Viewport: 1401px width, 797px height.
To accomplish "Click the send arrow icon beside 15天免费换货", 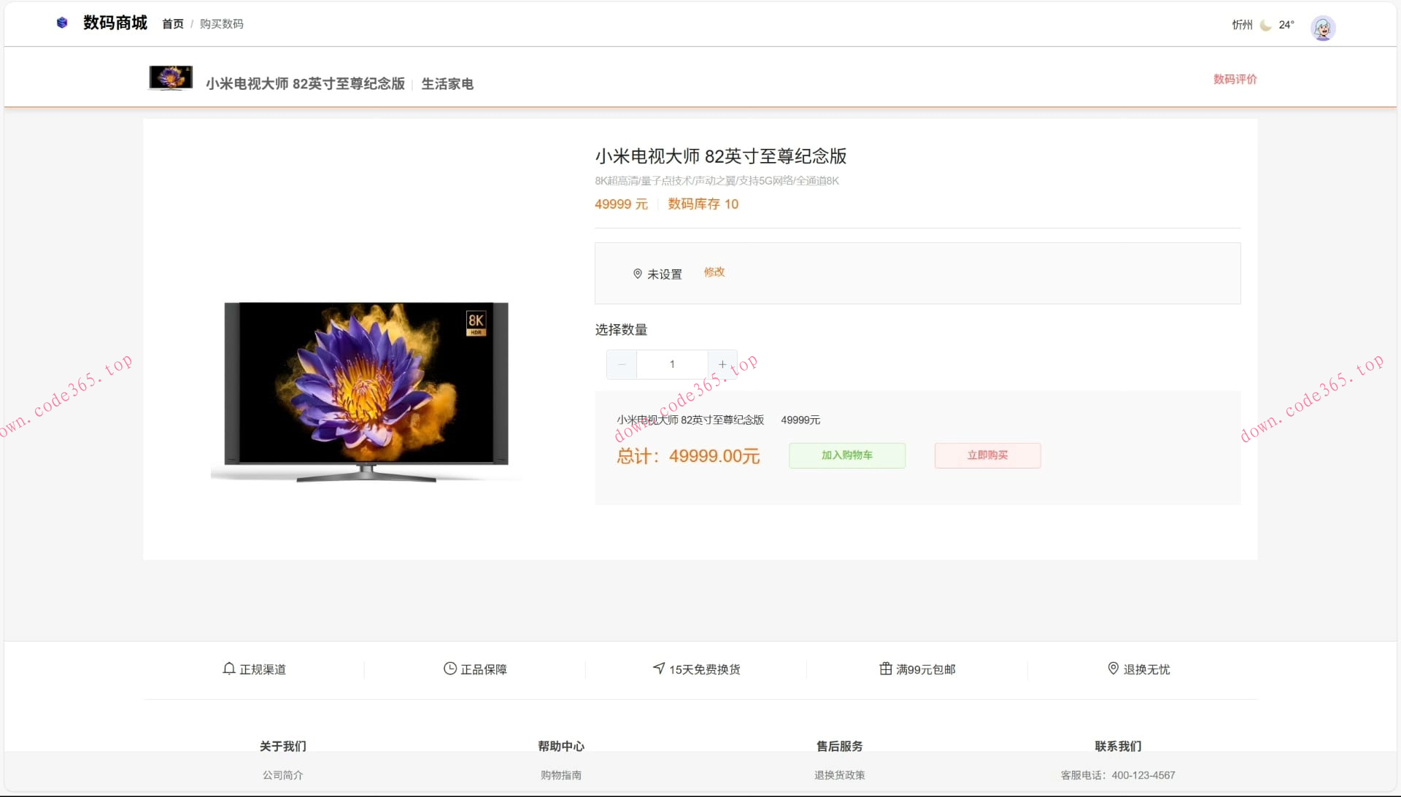I will pos(659,668).
